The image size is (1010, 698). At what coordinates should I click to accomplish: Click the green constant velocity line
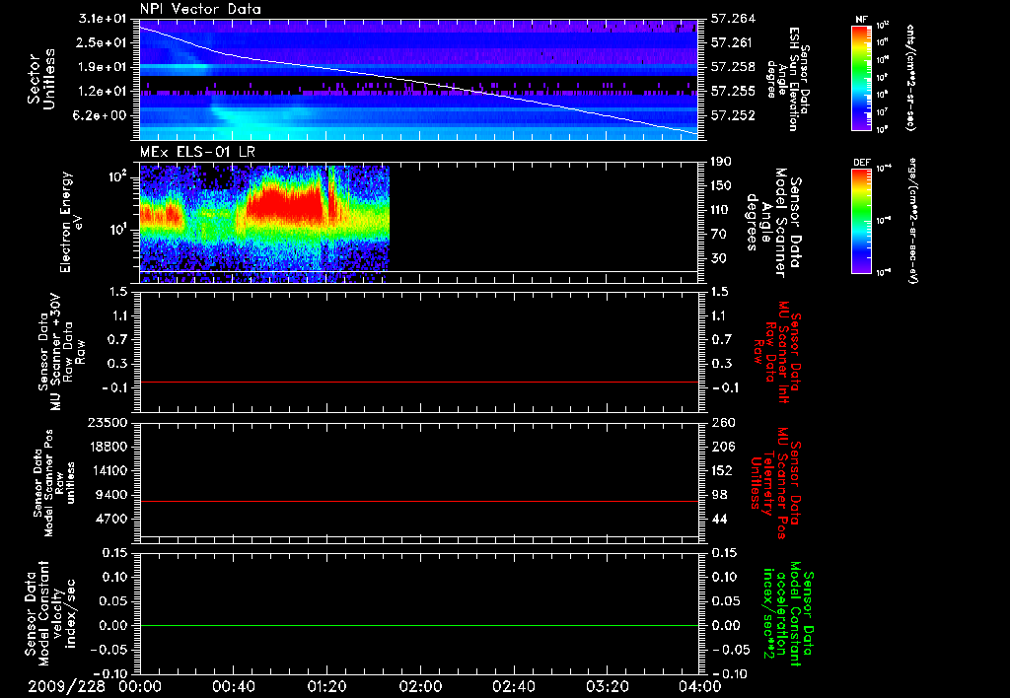point(418,625)
